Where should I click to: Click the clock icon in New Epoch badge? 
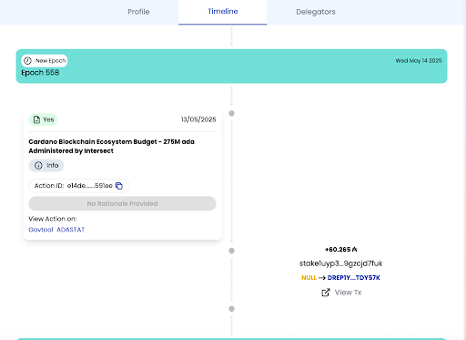pos(27,61)
